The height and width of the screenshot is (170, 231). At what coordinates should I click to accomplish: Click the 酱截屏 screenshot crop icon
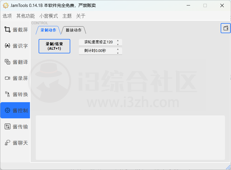point(7,29)
